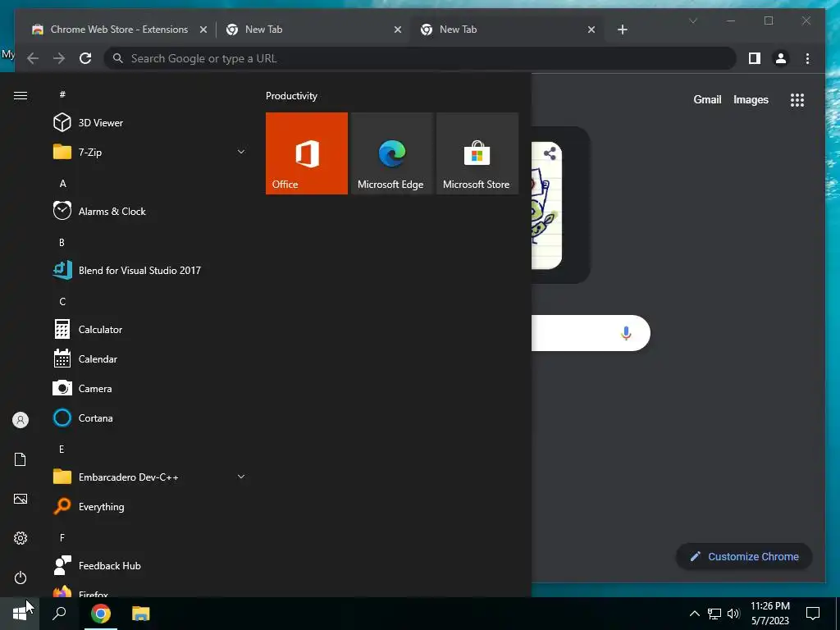Close the Chrome Web Store tab
840x630 pixels.
pyautogui.click(x=203, y=30)
